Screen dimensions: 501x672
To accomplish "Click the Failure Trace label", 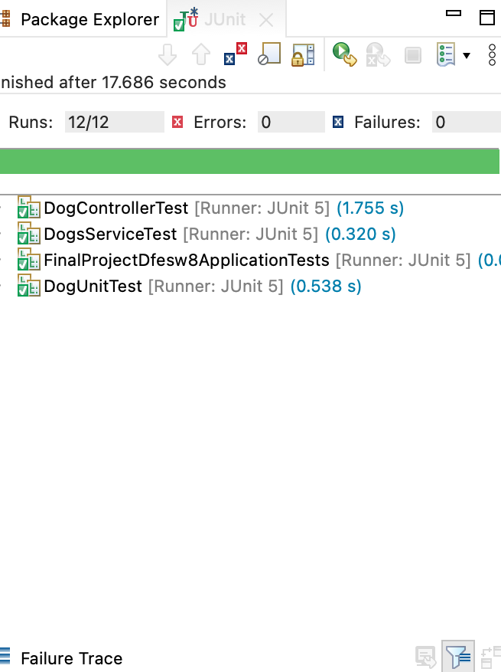I will point(71,658).
